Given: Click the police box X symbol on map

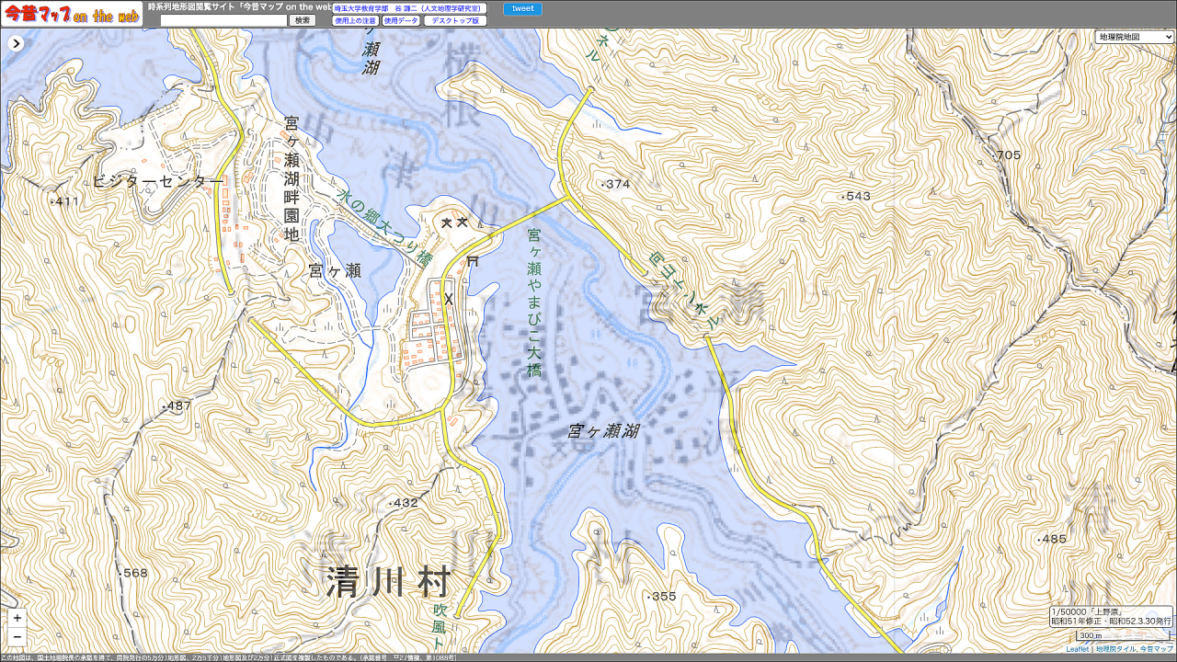Looking at the screenshot, I should click(449, 299).
